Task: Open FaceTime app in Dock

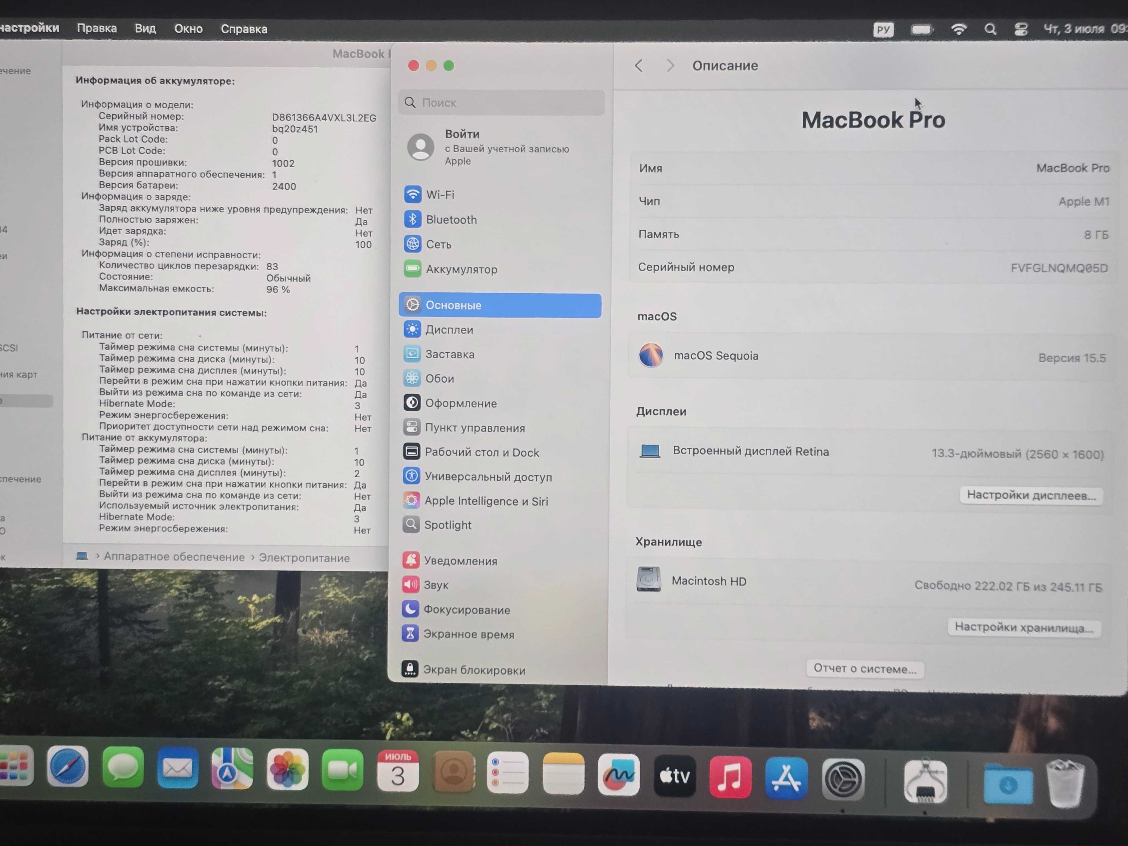Action: [343, 770]
